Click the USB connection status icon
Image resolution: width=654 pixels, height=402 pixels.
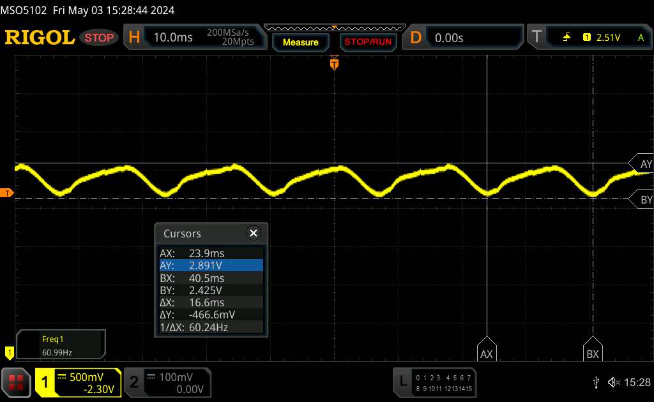click(x=596, y=382)
